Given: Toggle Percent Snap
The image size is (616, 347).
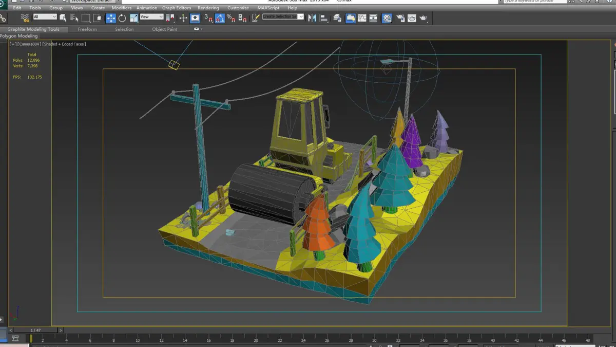Looking at the screenshot, I should tap(230, 19).
